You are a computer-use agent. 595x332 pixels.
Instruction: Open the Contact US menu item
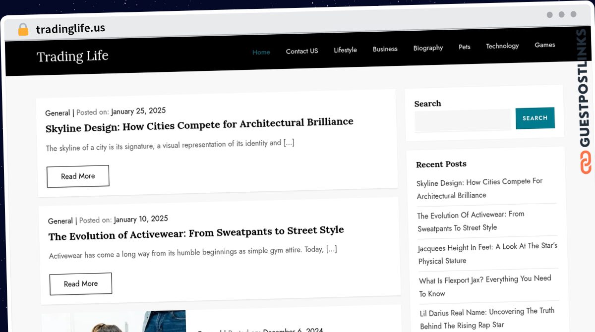(302, 51)
